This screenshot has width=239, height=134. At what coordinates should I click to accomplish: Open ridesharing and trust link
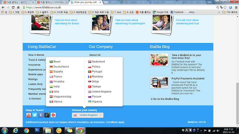(x=187, y=22)
